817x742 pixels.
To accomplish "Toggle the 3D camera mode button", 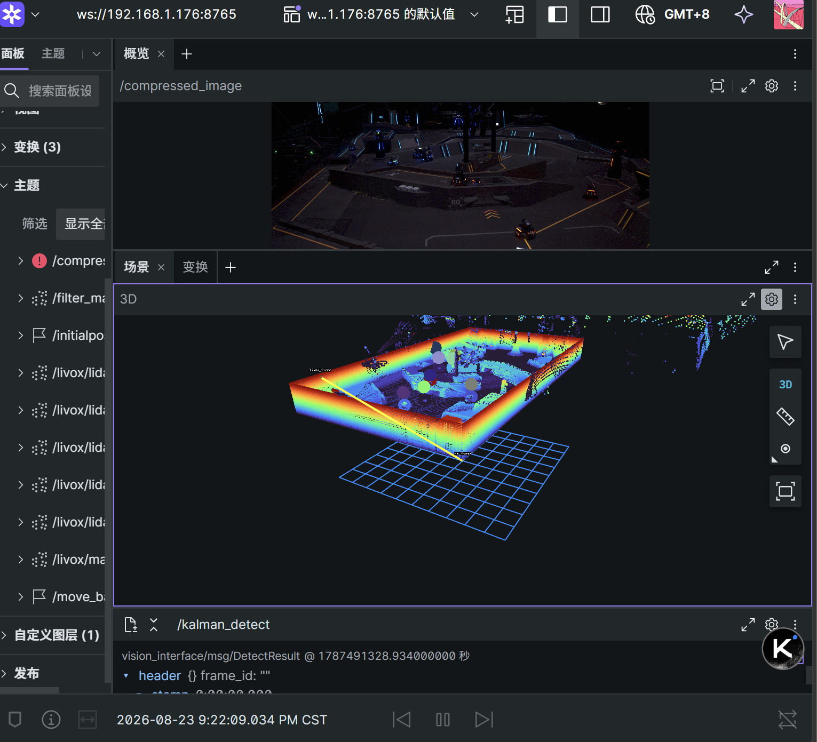I will 785,385.
